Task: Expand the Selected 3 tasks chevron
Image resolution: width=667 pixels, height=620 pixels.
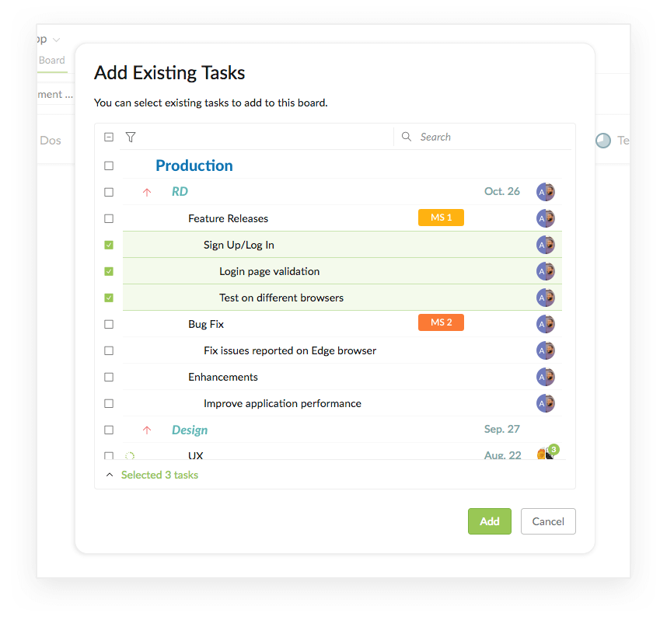Action: (x=110, y=475)
